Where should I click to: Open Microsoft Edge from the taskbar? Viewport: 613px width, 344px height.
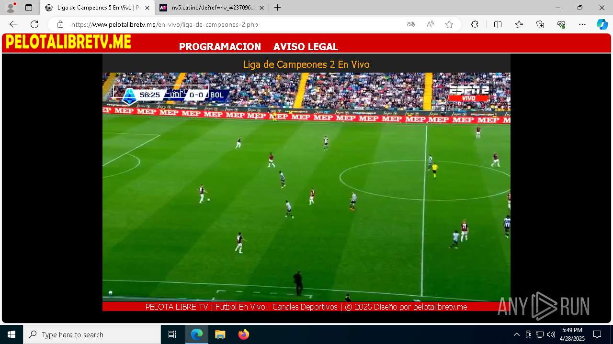point(197,334)
